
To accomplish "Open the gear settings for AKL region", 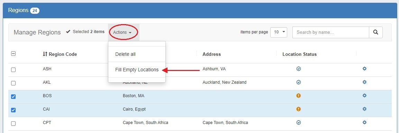I will [x=364, y=82].
